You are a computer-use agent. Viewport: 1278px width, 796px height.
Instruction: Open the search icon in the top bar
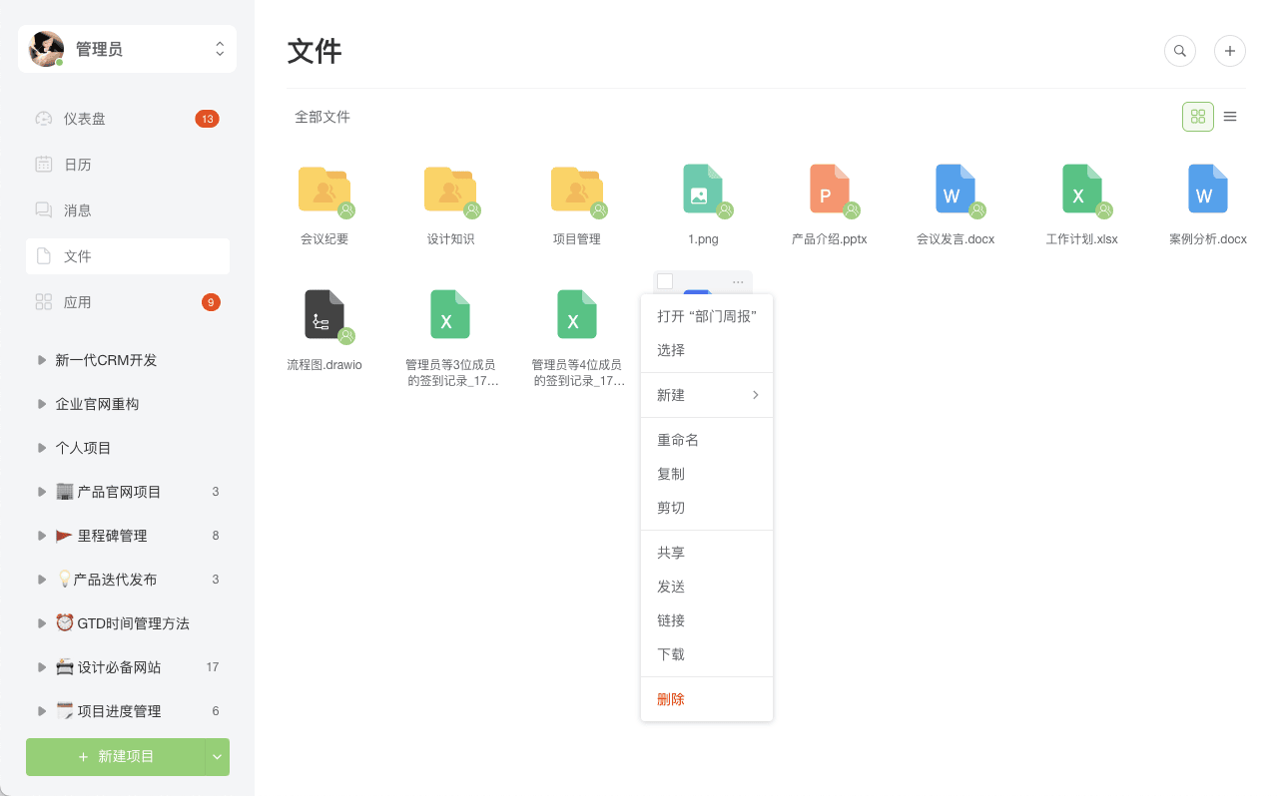click(x=1179, y=50)
